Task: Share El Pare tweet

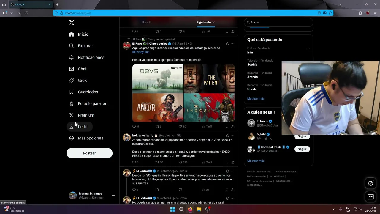Action: (233, 126)
